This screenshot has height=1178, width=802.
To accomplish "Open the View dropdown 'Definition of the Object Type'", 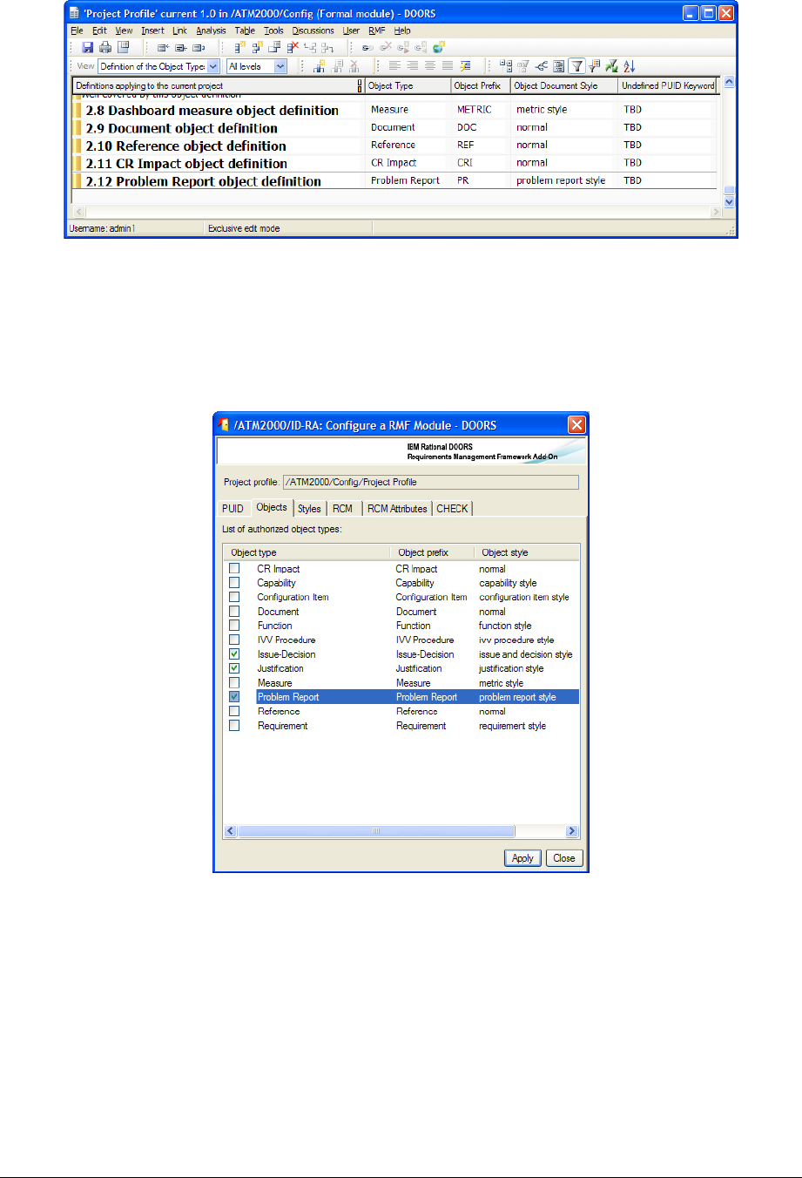I will pos(212,66).
